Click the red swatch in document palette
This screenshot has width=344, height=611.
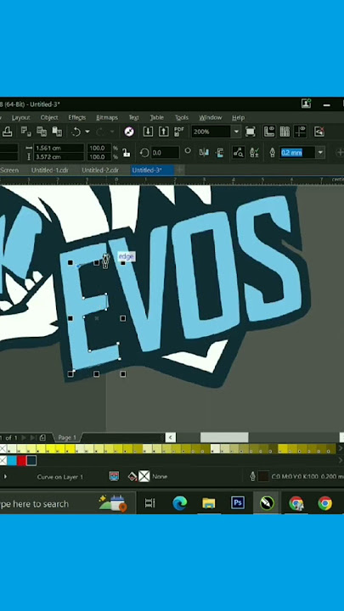(21, 461)
